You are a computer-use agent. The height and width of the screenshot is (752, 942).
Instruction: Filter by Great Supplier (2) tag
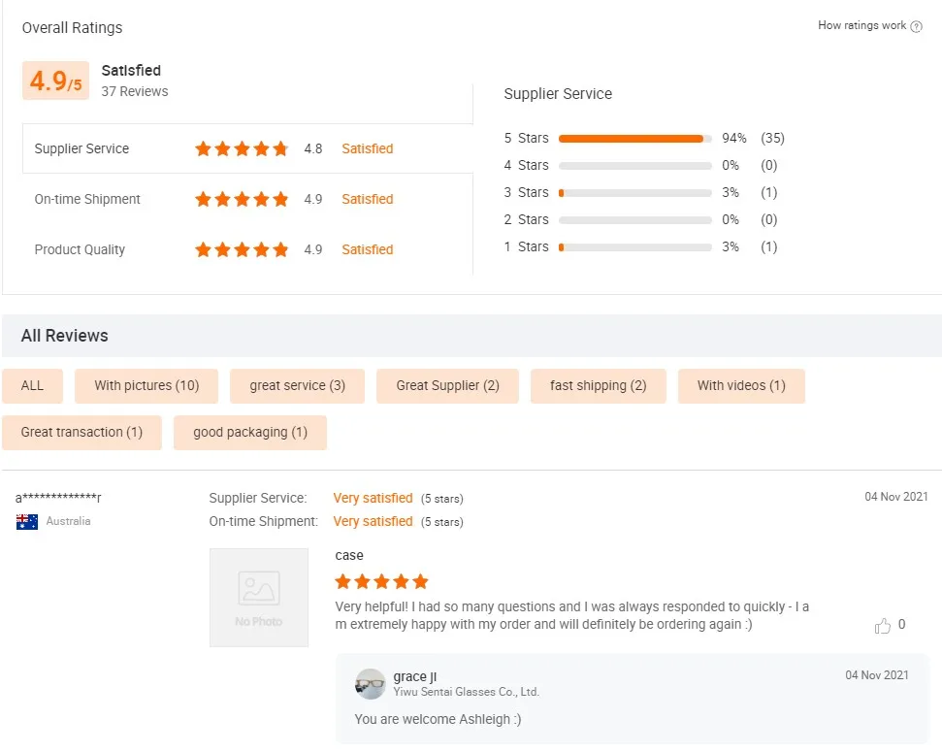point(447,386)
